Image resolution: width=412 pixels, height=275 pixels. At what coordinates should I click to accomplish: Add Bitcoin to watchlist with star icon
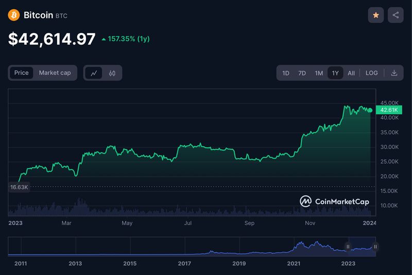pos(375,15)
